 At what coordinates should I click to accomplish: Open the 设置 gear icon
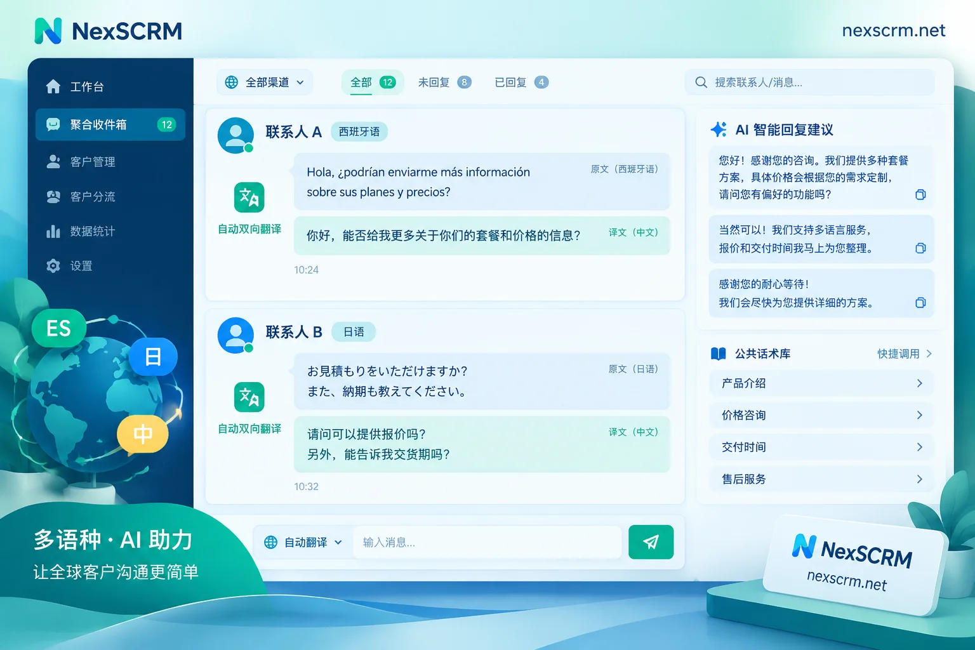click(x=53, y=266)
